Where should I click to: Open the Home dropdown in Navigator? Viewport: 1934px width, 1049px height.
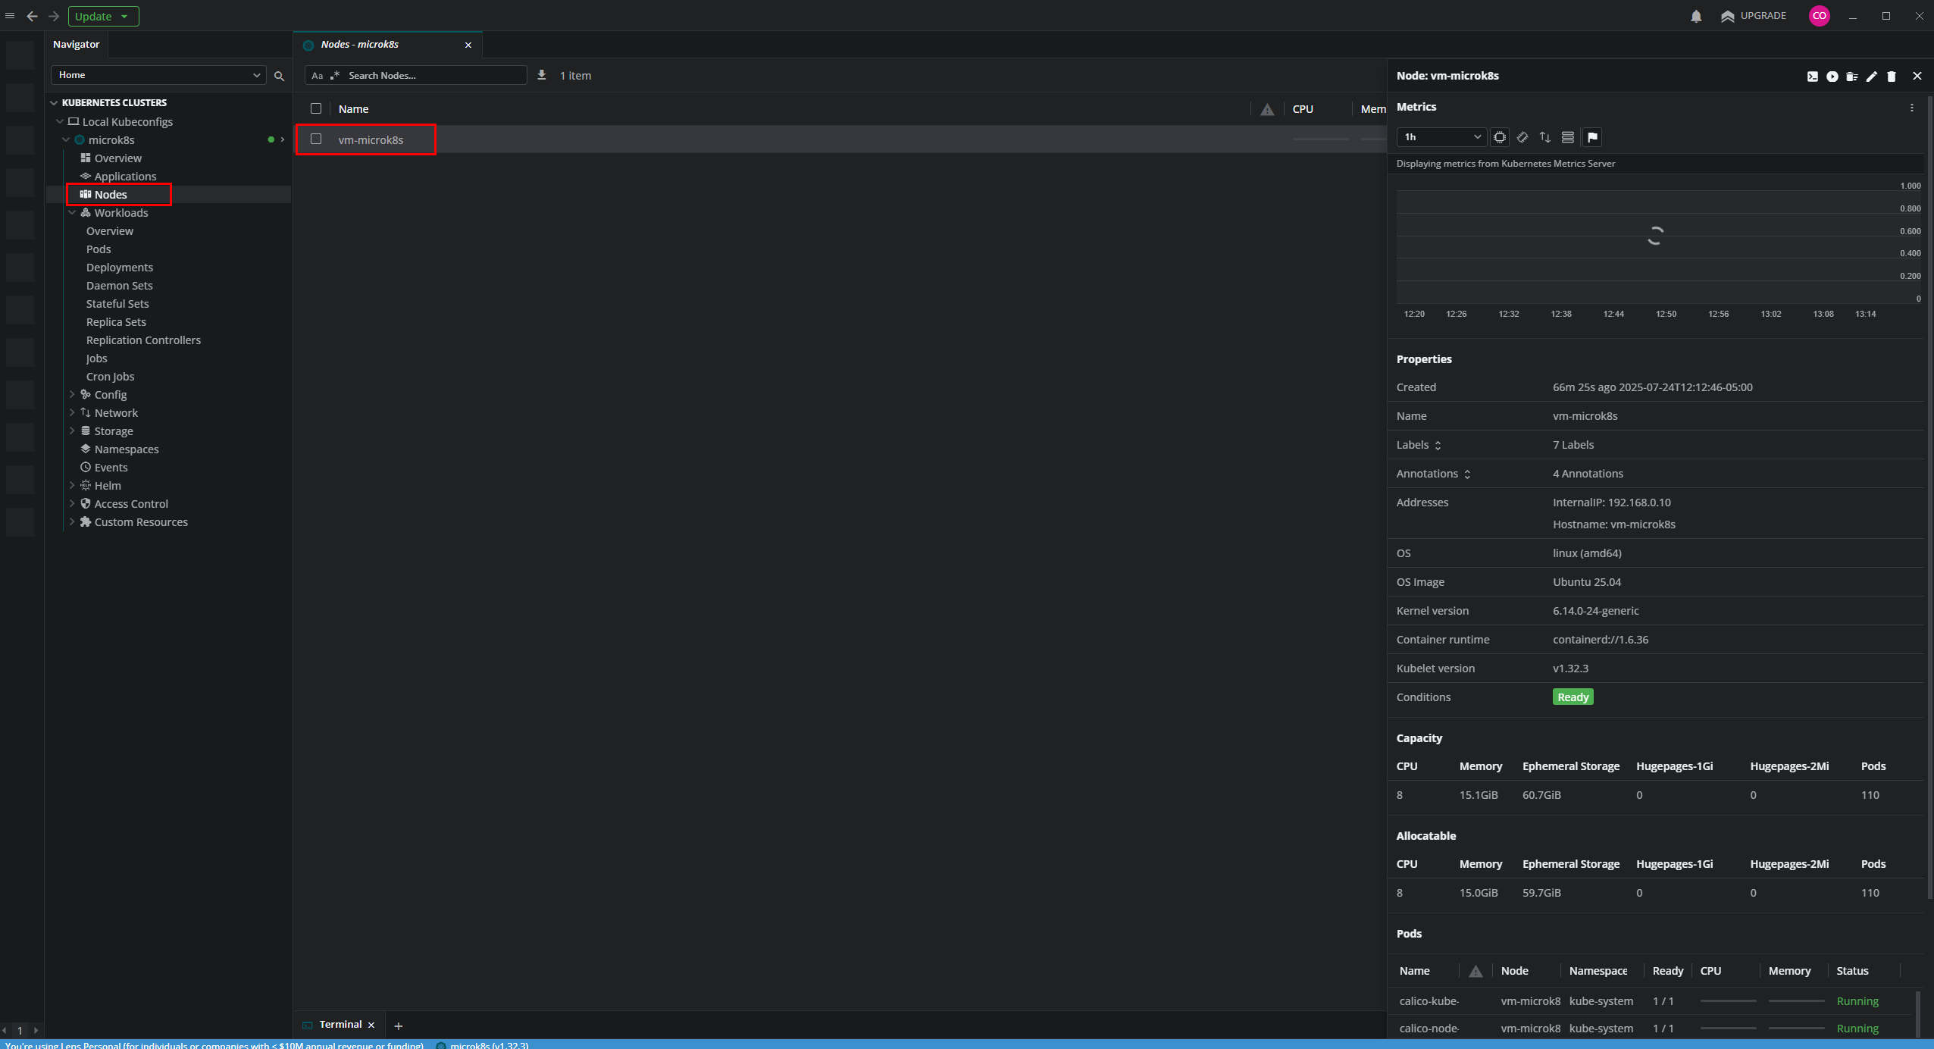[x=158, y=75]
